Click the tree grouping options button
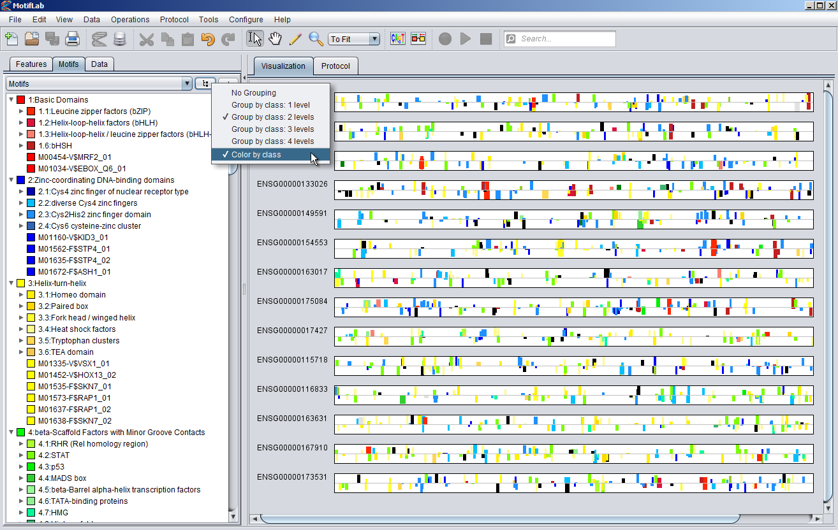This screenshot has width=838, height=530. coord(205,83)
